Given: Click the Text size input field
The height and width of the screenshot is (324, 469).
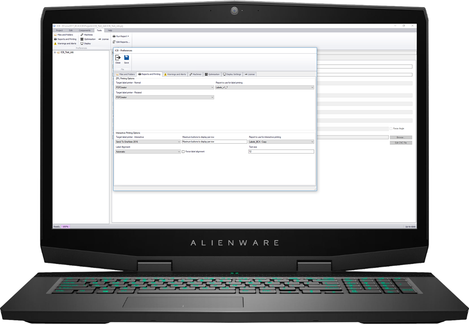Looking at the screenshot, I should coord(281,152).
